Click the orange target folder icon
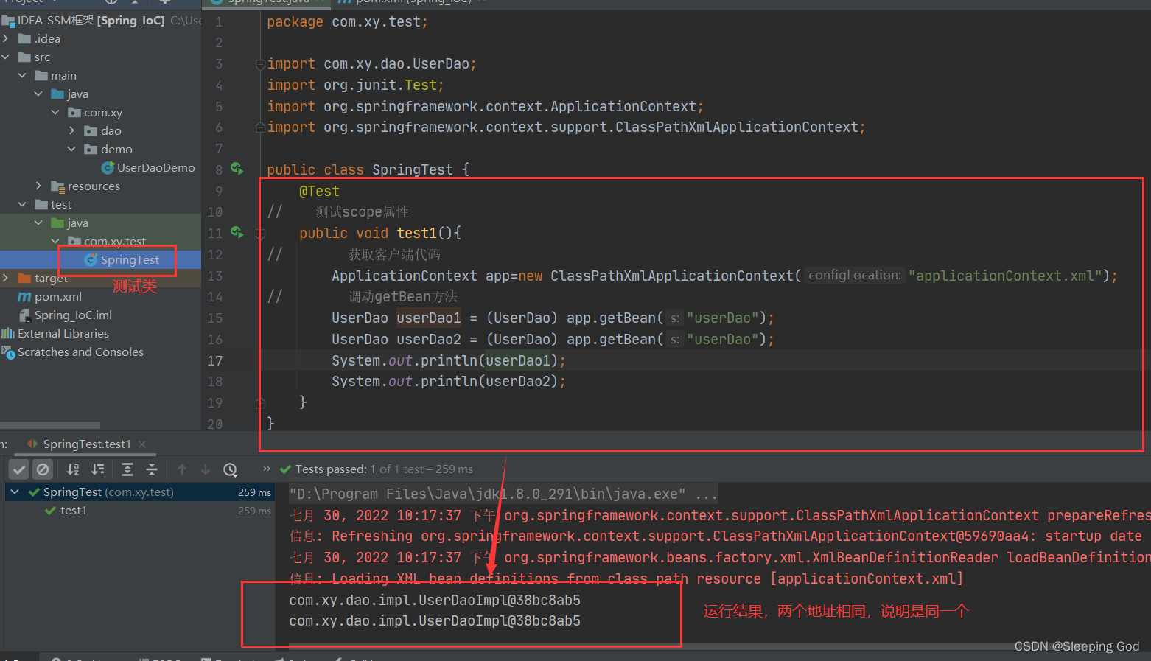 pos(24,278)
